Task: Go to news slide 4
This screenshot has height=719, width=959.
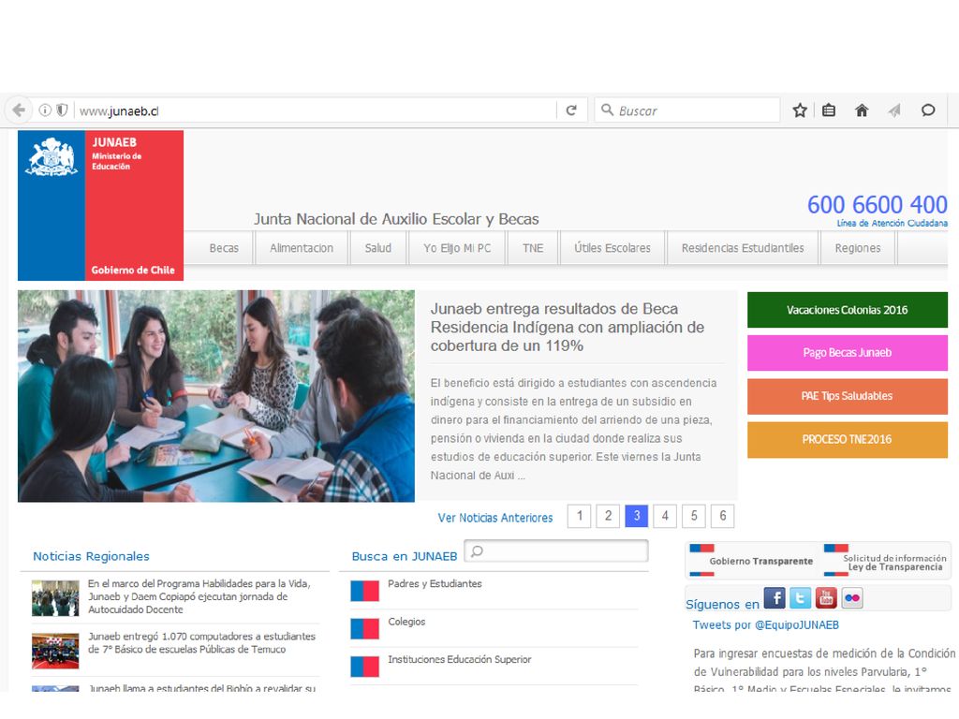Action: click(x=665, y=516)
